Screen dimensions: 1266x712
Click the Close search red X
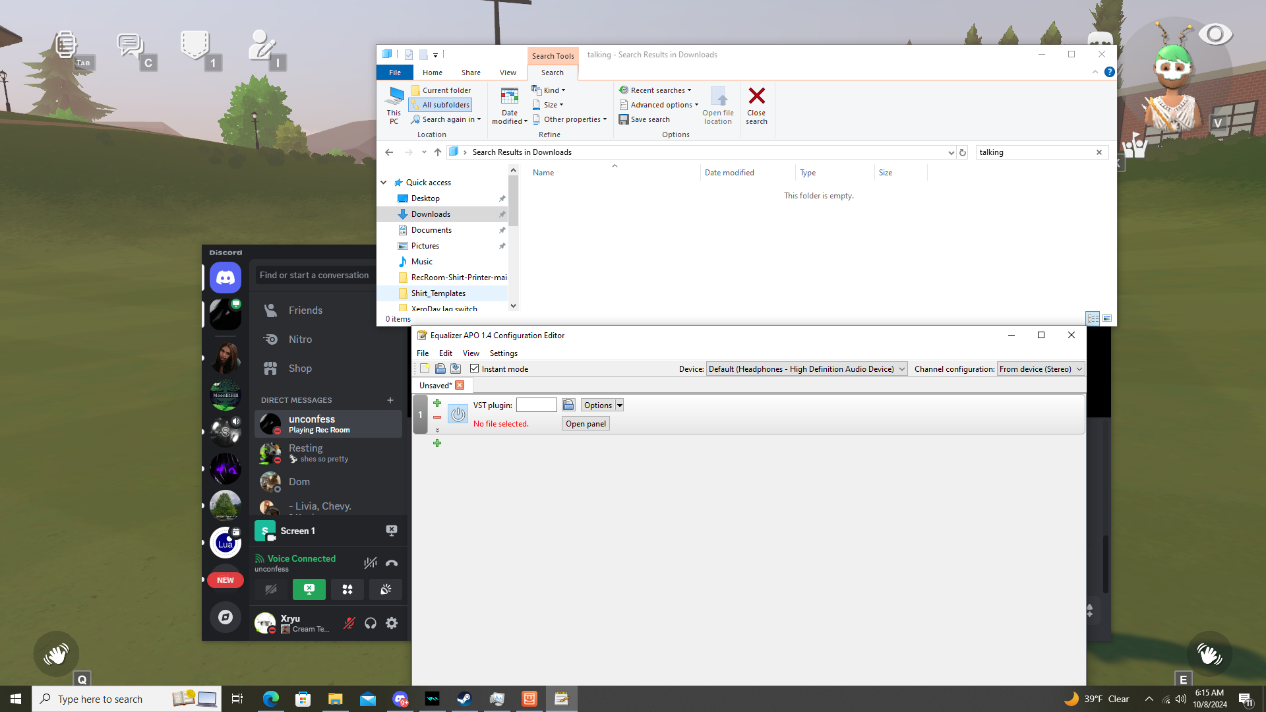click(x=756, y=105)
